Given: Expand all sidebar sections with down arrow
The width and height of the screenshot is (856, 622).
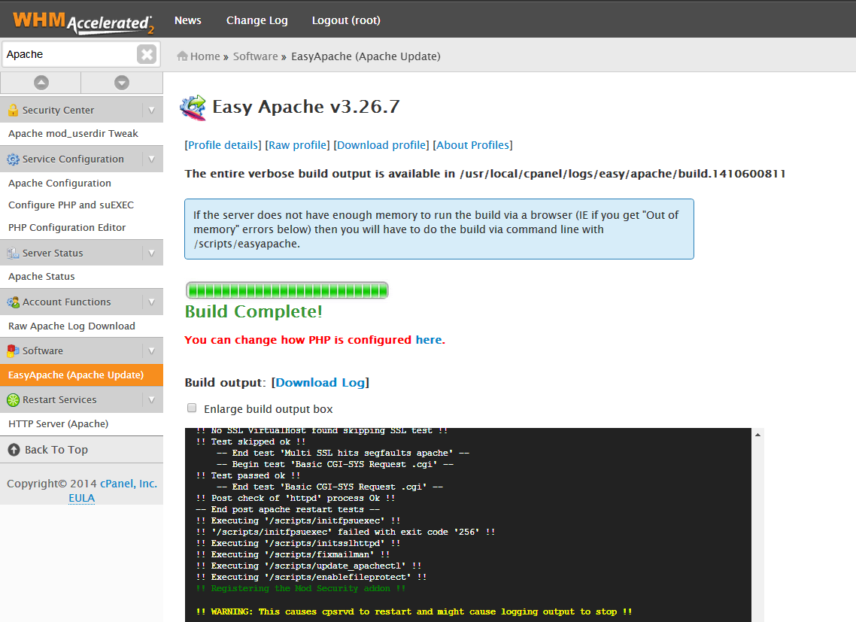Looking at the screenshot, I should (122, 83).
